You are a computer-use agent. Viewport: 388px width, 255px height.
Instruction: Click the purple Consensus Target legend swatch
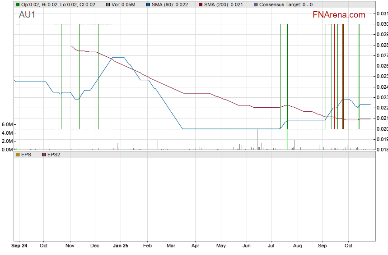coord(256,5)
